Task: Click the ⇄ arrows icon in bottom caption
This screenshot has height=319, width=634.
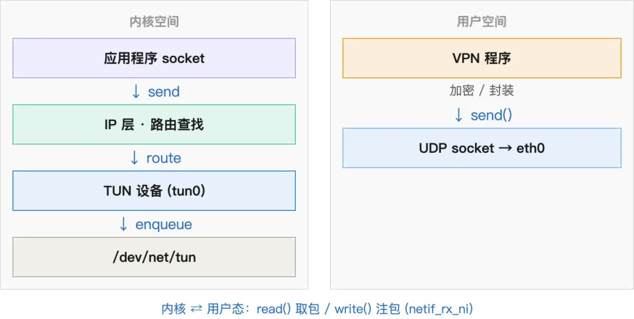Action: click(x=197, y=309)
